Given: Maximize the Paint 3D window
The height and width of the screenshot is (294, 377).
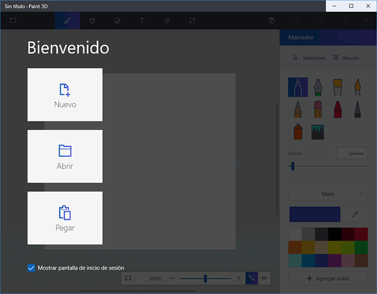Looking at the screenshot, I should (351, 6).
